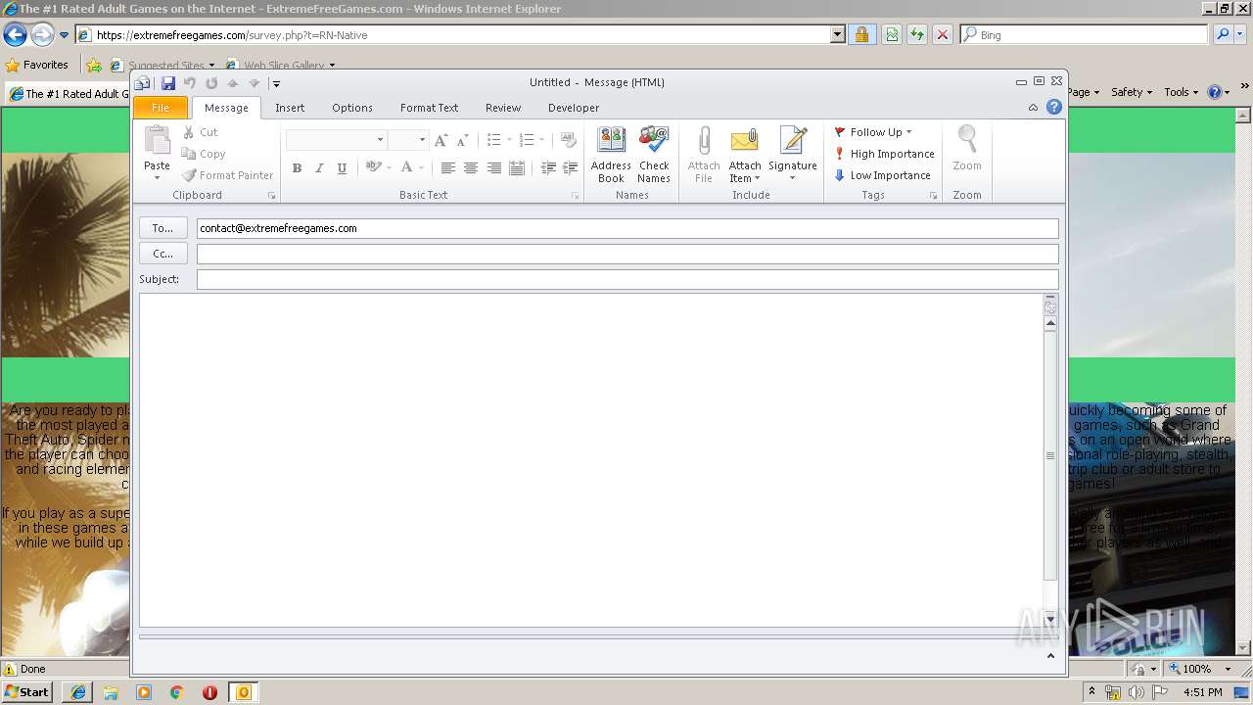Select the Format Painter tool

point(227,175)
